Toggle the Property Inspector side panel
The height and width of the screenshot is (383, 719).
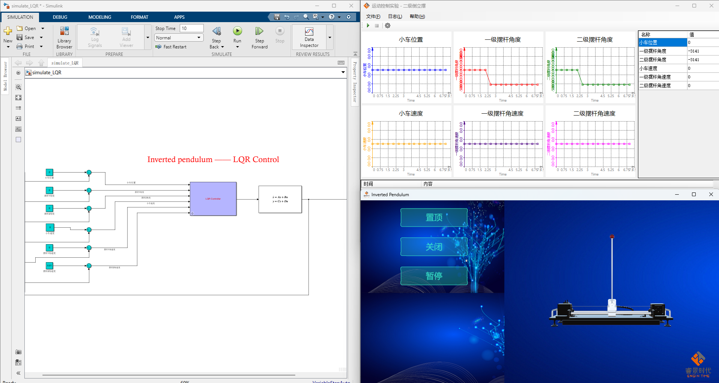(x=355, y=81)
